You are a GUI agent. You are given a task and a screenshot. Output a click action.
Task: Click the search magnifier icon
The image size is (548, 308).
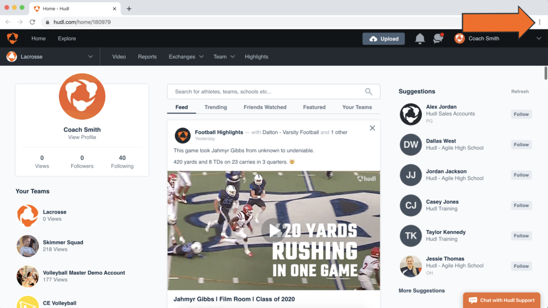pos(369,92)
